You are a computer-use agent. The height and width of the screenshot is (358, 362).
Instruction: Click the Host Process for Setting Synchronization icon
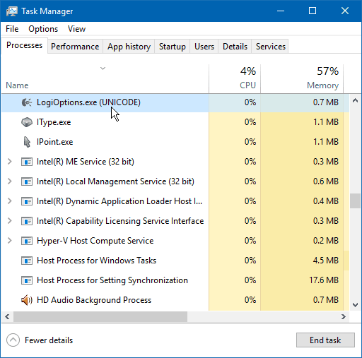(27, 280)
